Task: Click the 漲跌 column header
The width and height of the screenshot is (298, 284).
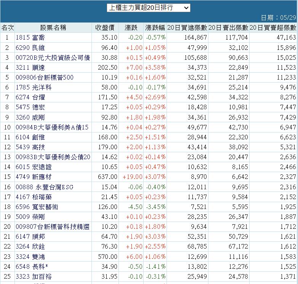Action: (131, 28)
